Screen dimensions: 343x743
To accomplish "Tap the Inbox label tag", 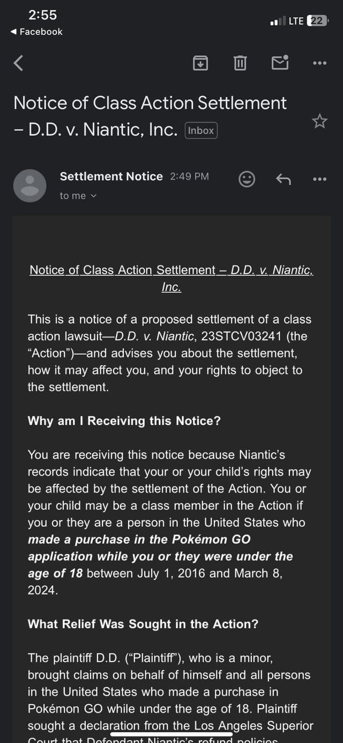I will [201, 130].
